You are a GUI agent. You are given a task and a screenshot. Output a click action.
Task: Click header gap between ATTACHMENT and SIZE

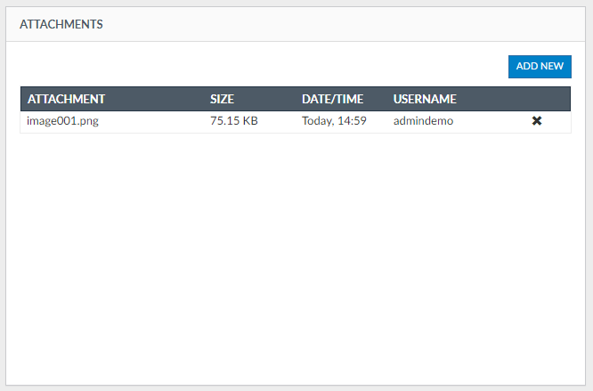(156, 99)
